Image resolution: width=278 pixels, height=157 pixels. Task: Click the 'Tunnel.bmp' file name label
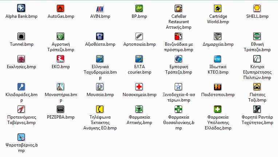21,44
